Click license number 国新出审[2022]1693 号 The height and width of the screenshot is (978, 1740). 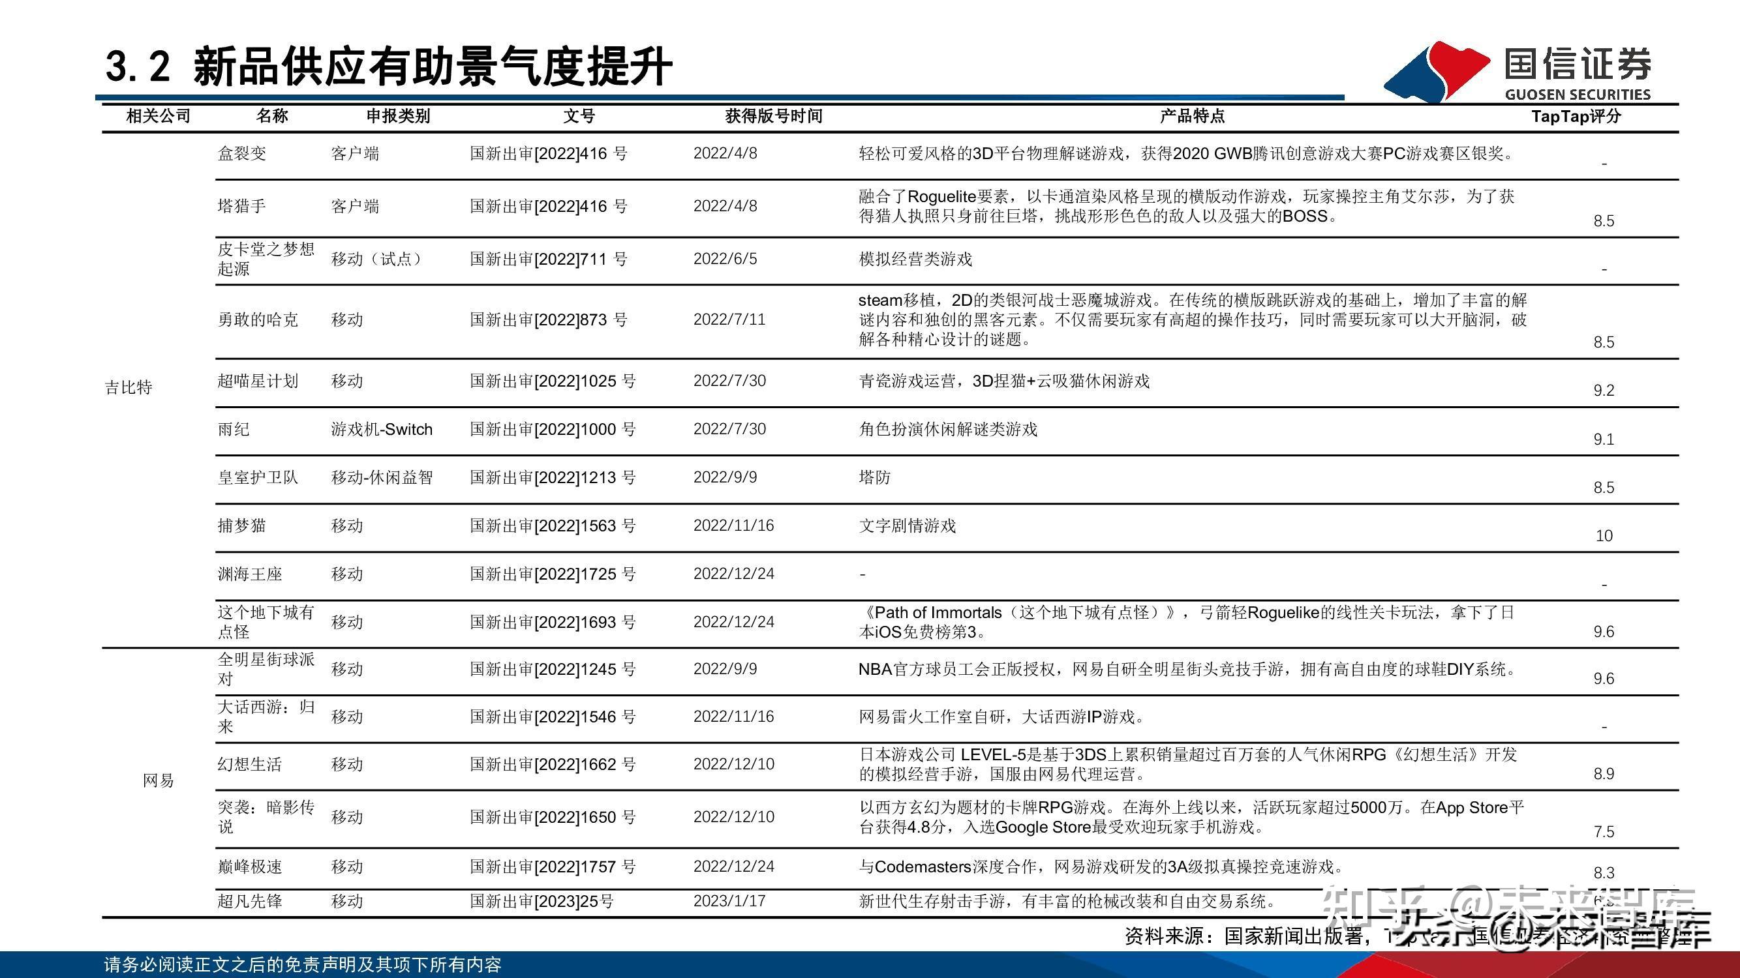(x=553, y=622)
